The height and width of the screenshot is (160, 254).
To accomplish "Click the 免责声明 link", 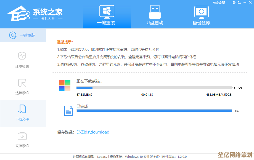I will tap(219, 3).
